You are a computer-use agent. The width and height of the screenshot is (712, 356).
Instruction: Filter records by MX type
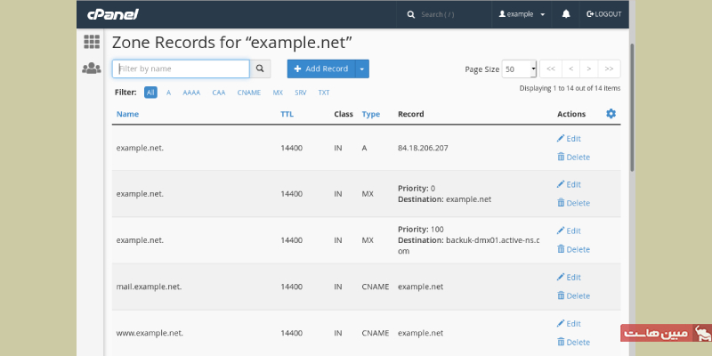(x=278, y=93)
